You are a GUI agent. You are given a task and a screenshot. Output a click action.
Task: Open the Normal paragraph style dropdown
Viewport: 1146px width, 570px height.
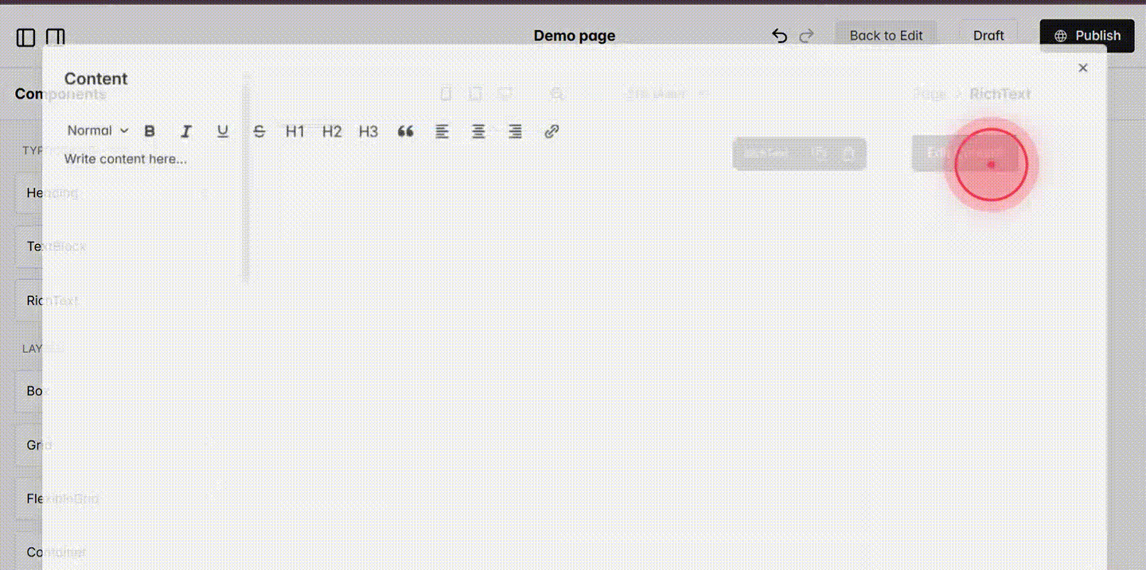pyautogui.click(x=95, y=131)
